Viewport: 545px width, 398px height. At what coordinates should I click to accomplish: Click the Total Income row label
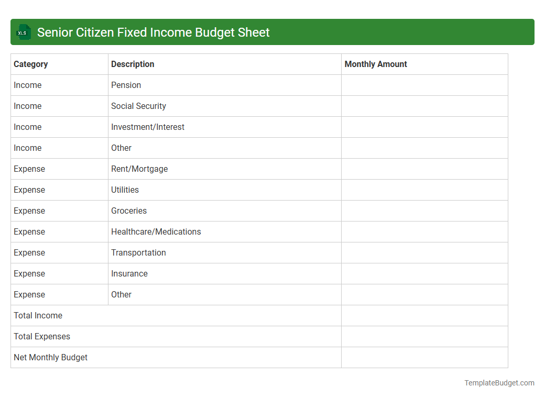tap(38, 315)
